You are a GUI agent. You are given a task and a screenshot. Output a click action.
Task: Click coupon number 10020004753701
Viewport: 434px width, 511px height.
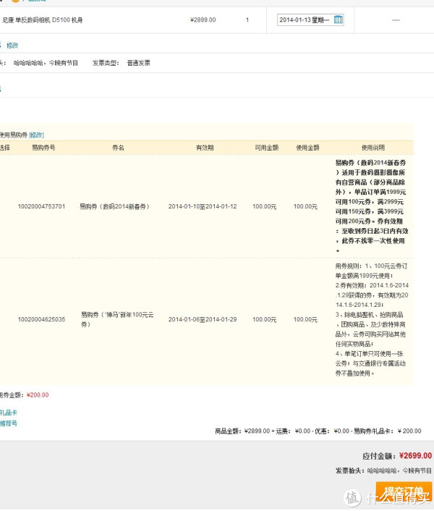[x=41, y=206]
